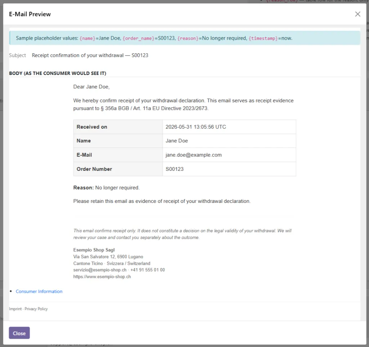This screenshot has width=369, height=347.
Task: Click the https://www.esempio-shop.ch URL text
Action: click(102, 277)
